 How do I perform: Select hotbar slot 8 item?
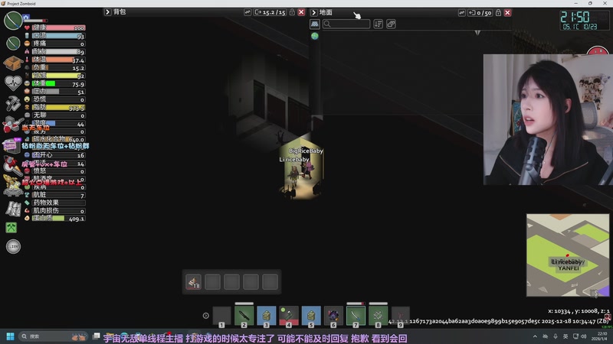(x=378, y=316)
